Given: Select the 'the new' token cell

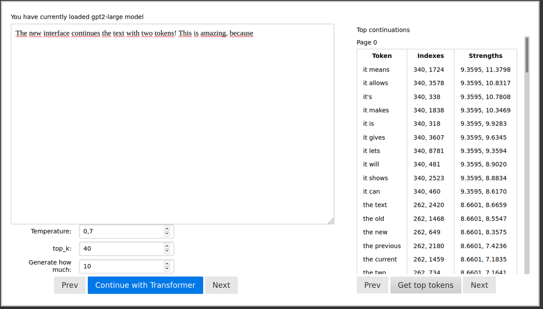Looking at the screenshot, I should [x=382, y=232].
